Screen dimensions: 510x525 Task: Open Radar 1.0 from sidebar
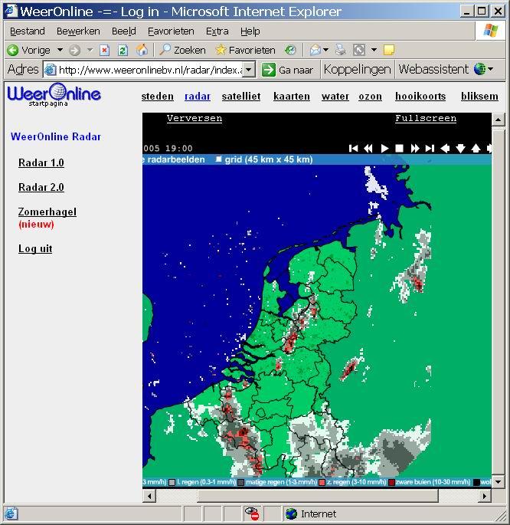41,162
